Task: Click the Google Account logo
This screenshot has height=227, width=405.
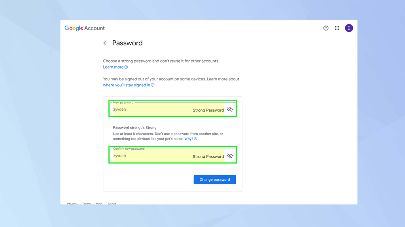Action: (84, 28)
